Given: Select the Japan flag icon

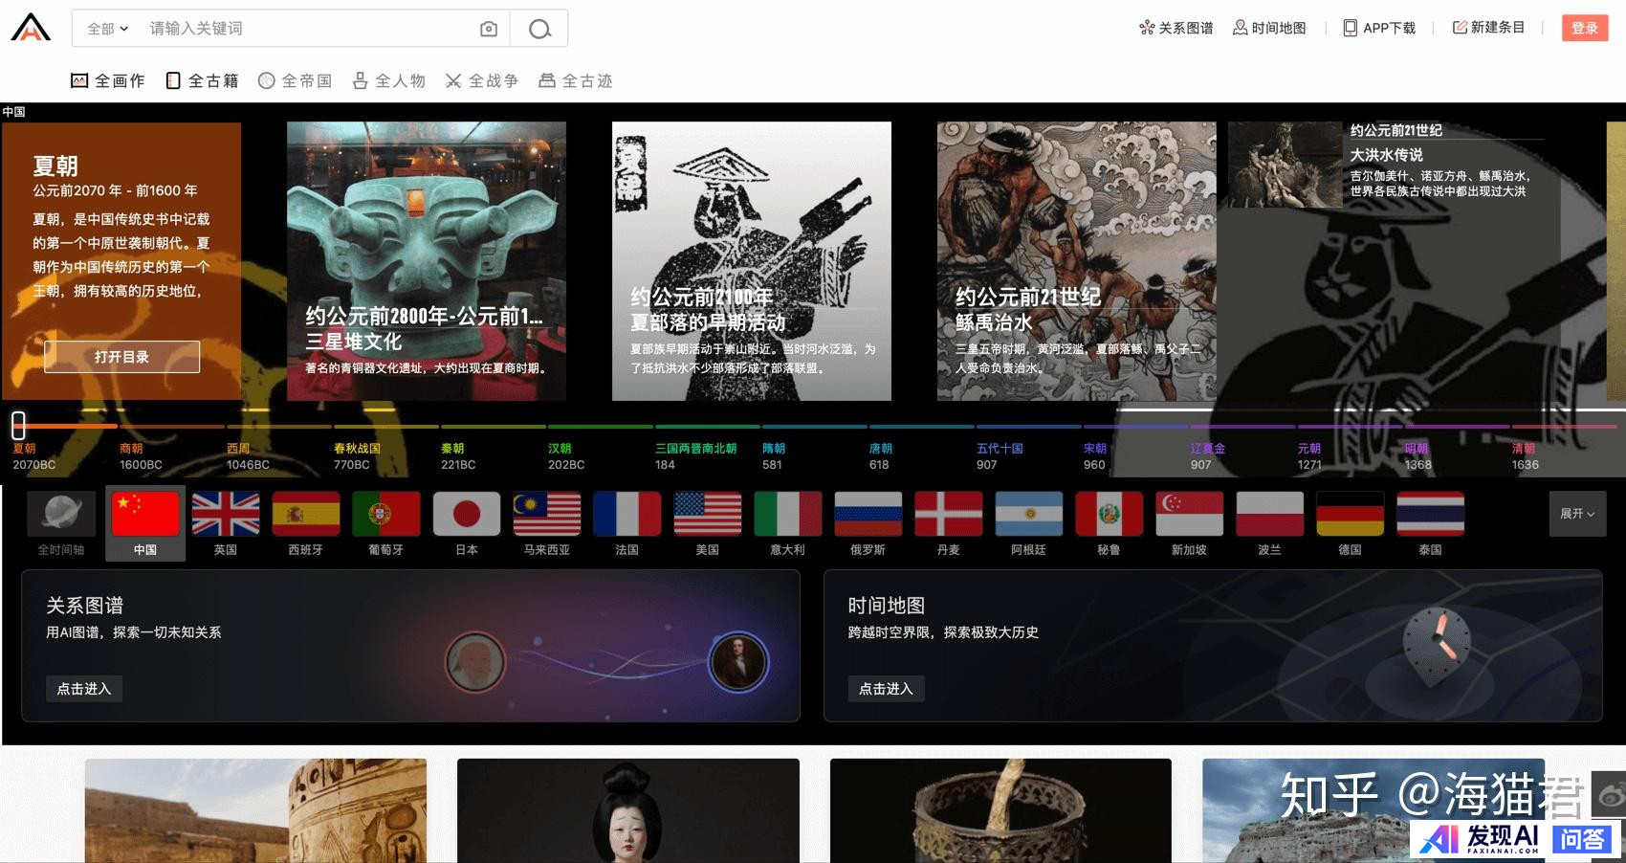Looking at the screenshot, I should coord(466,514).
